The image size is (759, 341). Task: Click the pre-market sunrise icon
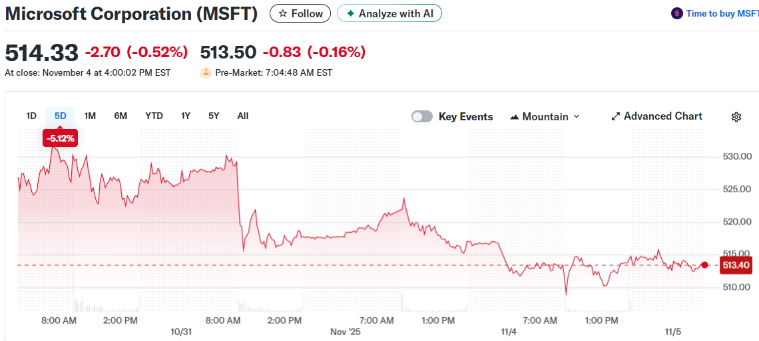[x=206, y=72]
